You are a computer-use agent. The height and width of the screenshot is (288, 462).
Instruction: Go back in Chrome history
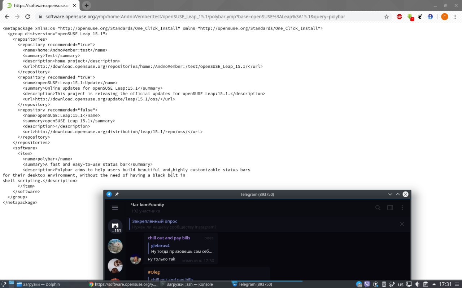click(x=7, y=17)
